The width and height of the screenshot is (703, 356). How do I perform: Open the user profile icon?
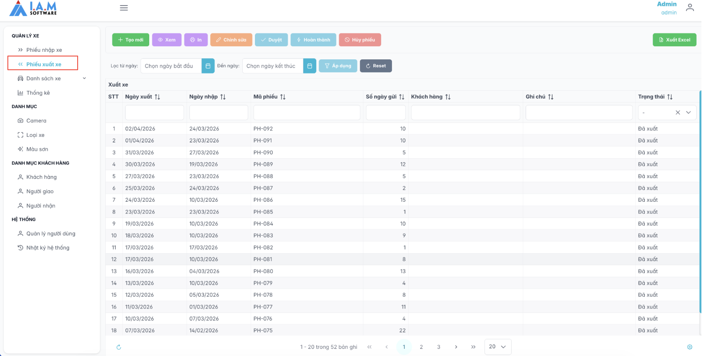(x=690, y=8)
